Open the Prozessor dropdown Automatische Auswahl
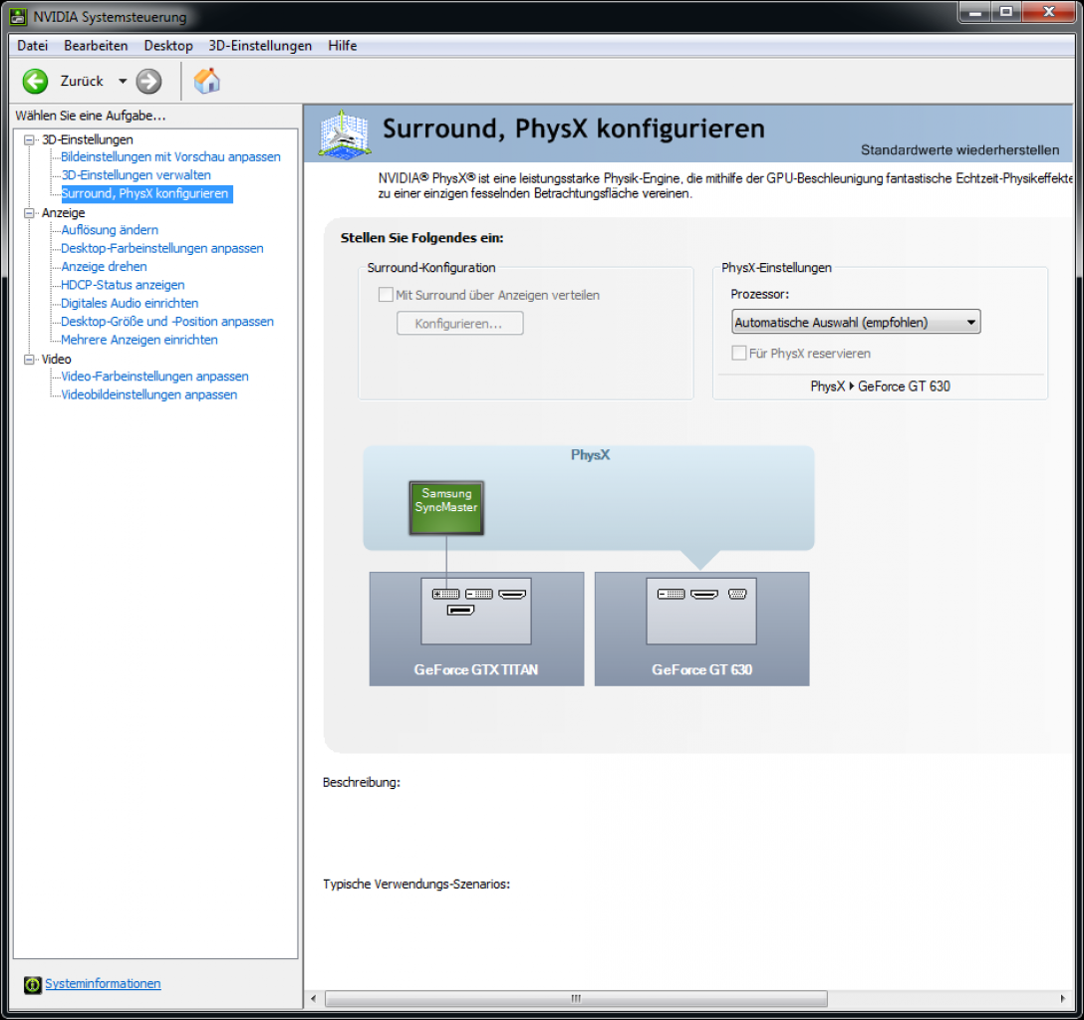Viewport: 1084px width, 1020px height. click(856, 322)
